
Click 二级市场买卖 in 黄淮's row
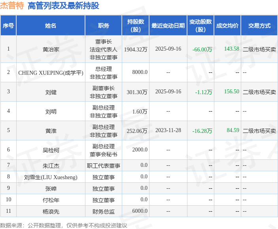(x=259, y=131)
